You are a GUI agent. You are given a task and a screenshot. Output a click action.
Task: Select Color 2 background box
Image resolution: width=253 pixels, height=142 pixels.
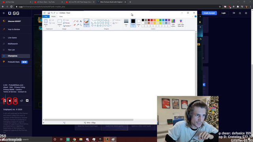tap(139, 23)
